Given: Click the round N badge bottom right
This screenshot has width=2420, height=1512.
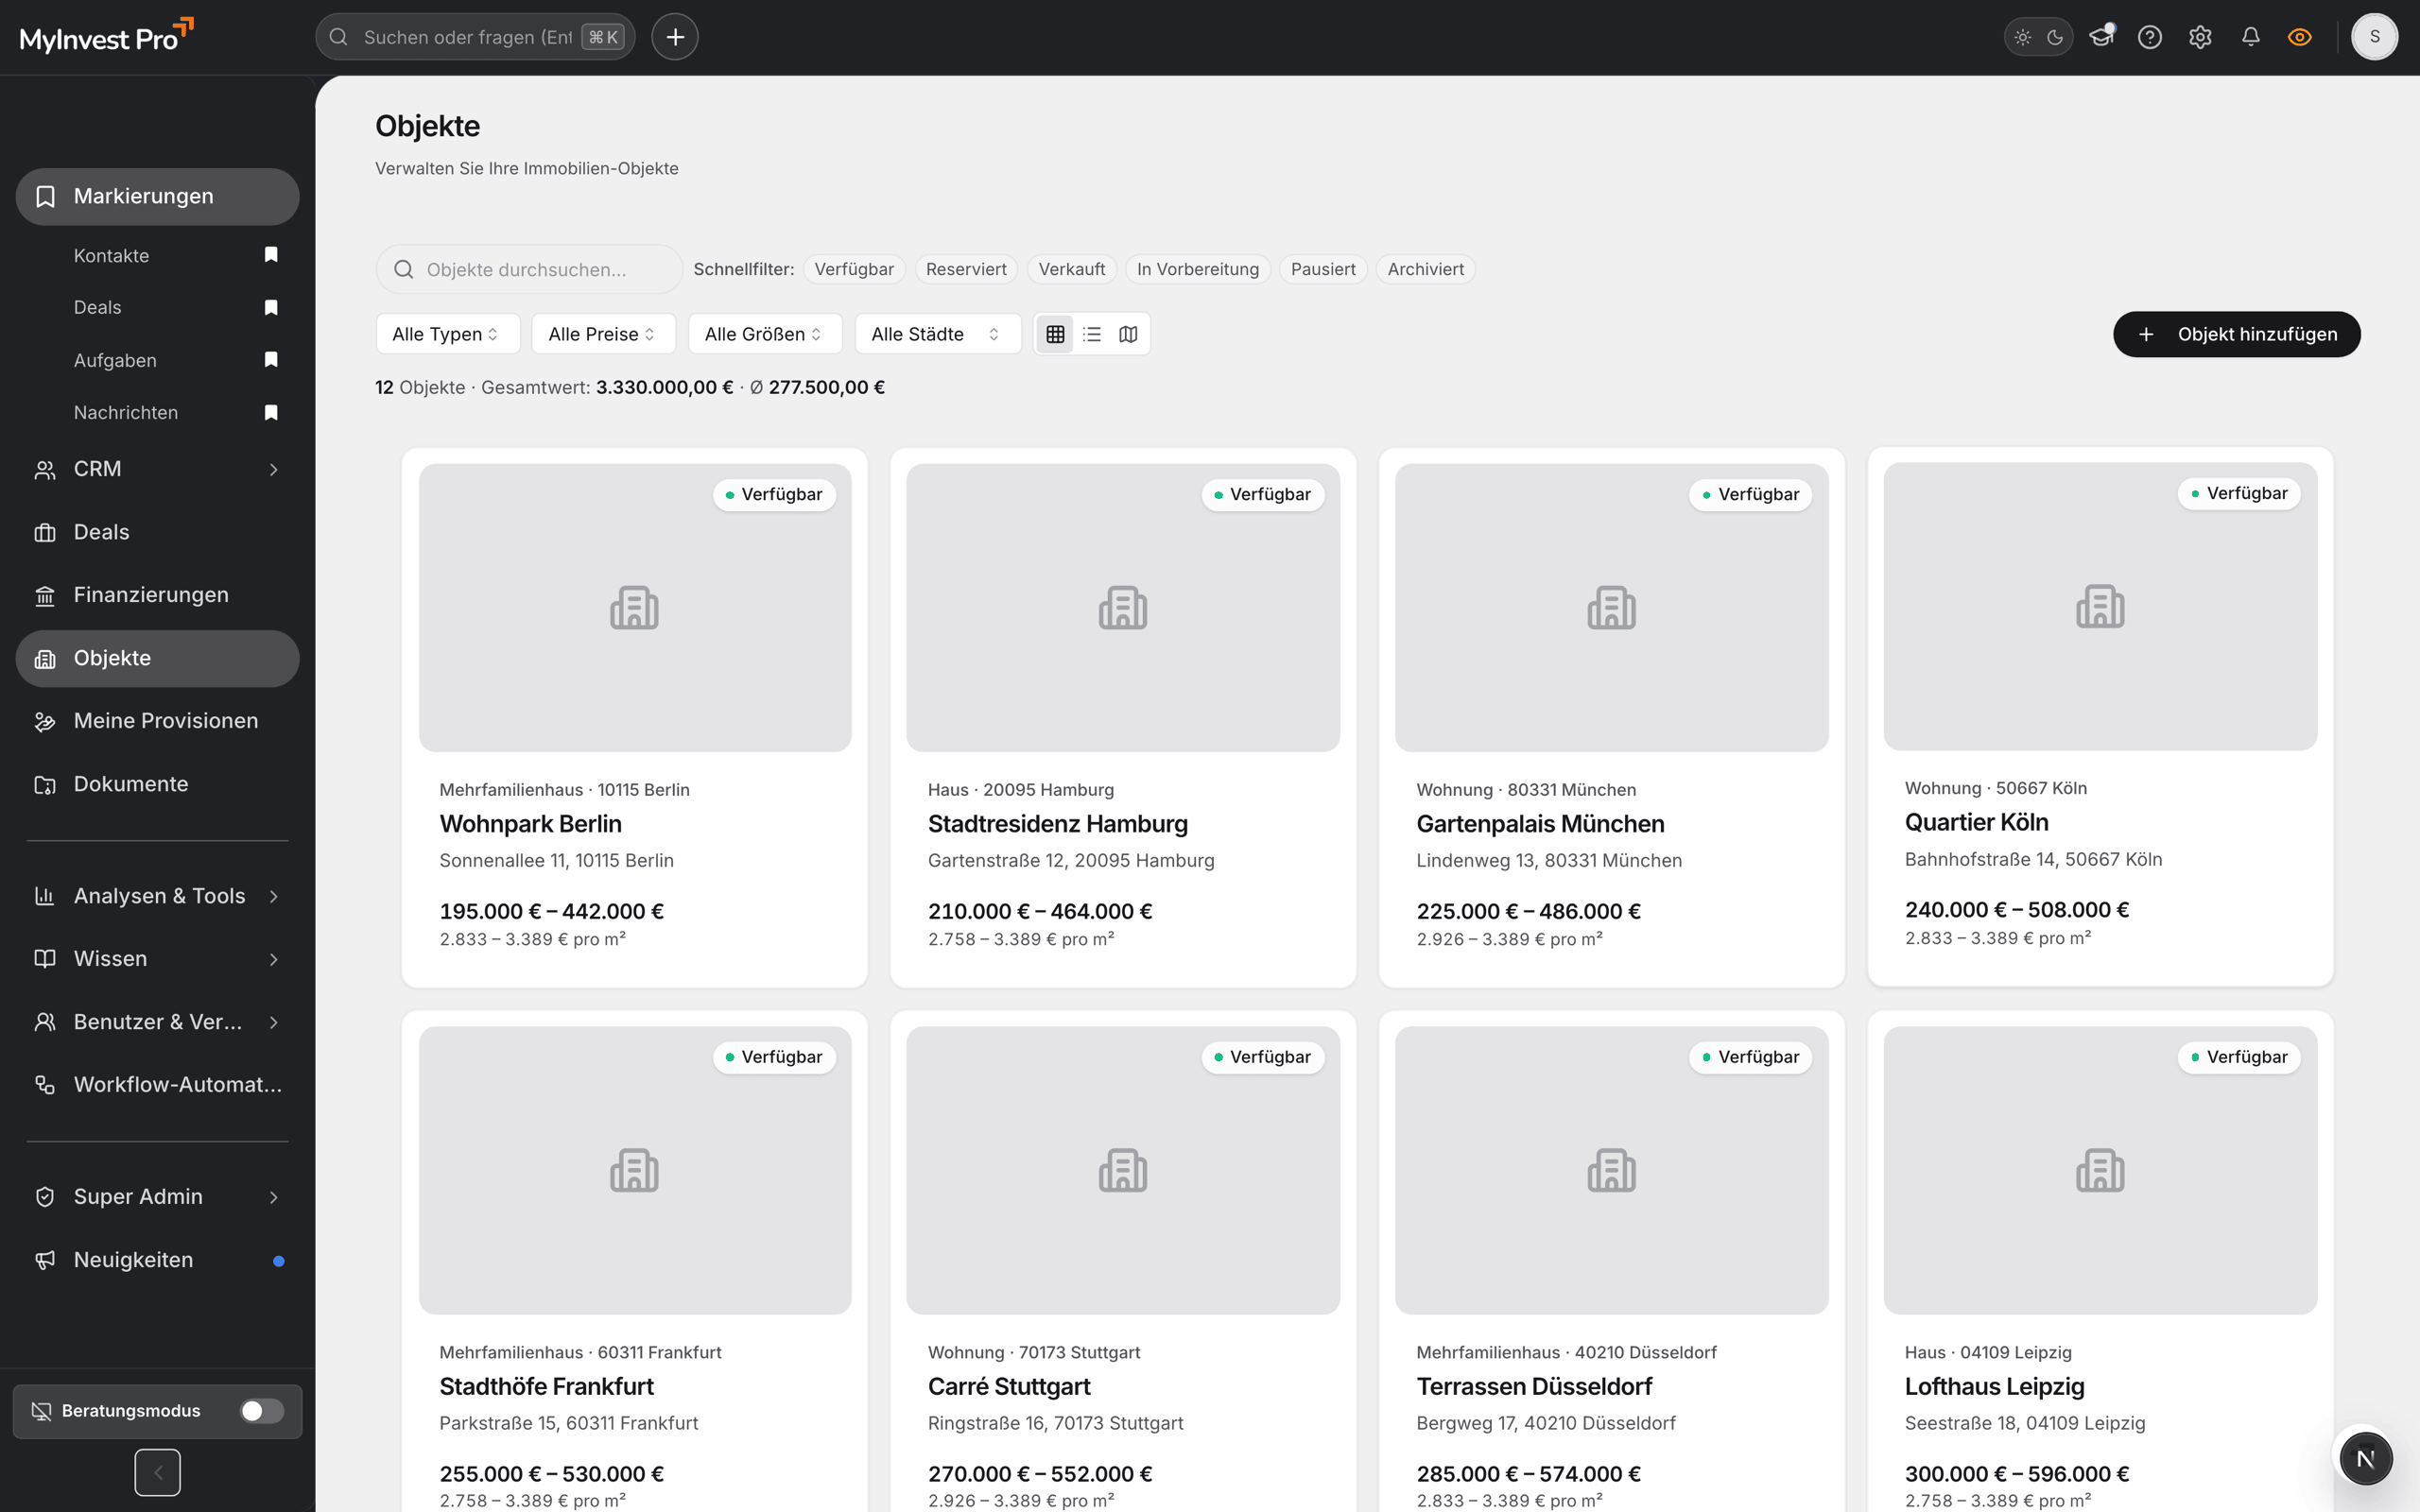Looking at the screenshot, I should tap(2365, 1458).
